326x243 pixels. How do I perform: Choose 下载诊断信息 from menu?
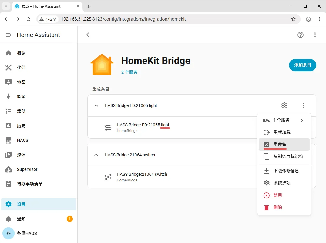point(284,171)
